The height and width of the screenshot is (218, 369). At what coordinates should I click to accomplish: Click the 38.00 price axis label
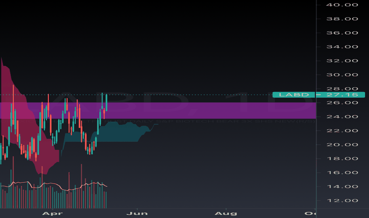(342, 19)
